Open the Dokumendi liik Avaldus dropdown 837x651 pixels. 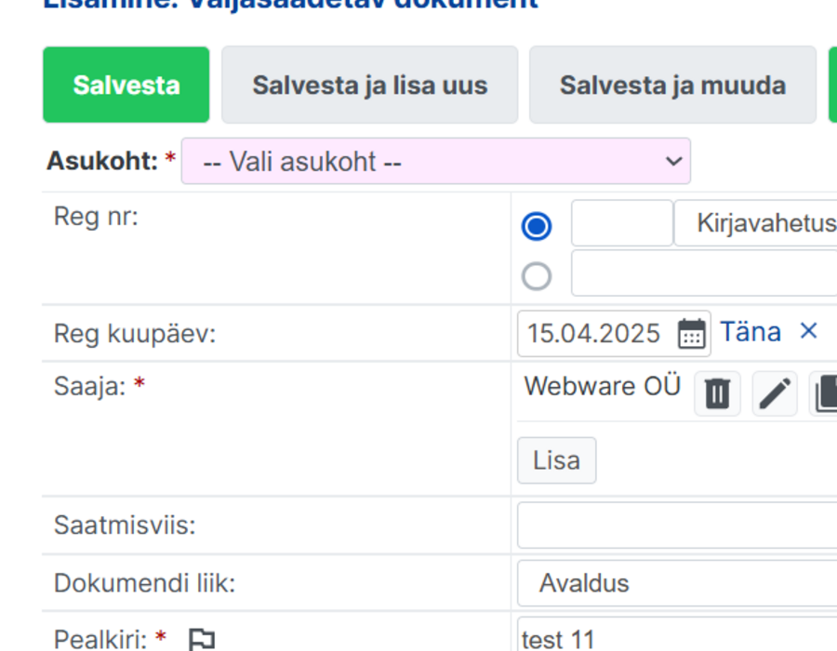(x=677, y=583)
